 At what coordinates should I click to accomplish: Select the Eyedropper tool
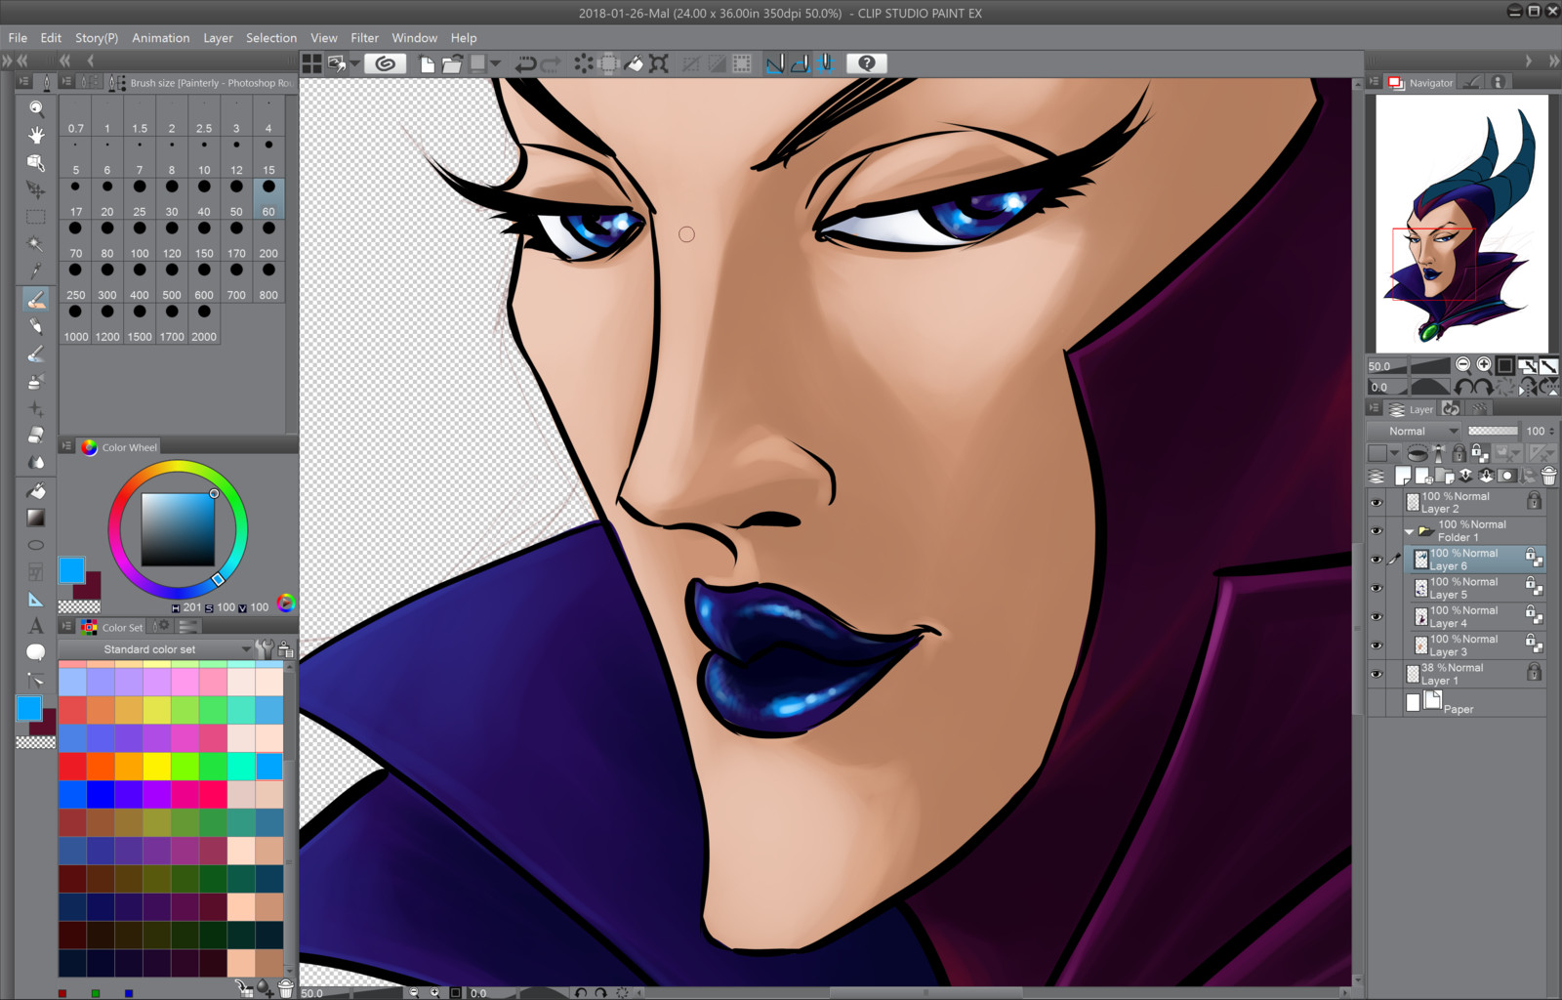click(36, 271)
